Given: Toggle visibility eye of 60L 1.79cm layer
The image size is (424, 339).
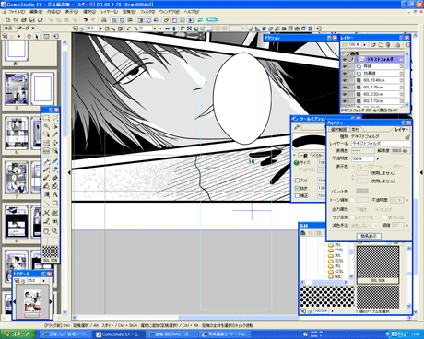Looking at the screenshot, I should [345, 88].
